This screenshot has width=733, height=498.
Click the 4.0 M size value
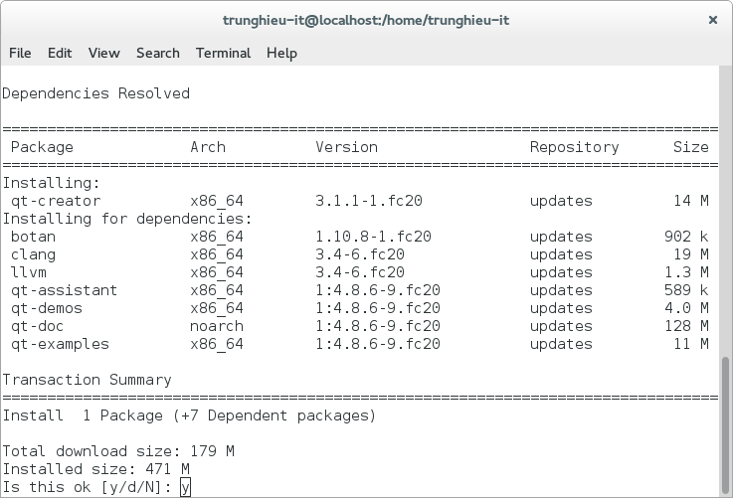click(686, 308)
